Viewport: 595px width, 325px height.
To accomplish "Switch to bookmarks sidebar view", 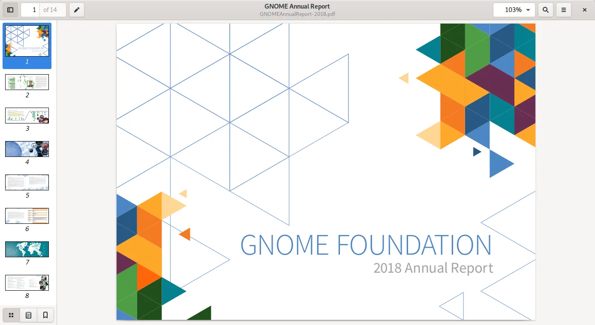I will [45, 316].
